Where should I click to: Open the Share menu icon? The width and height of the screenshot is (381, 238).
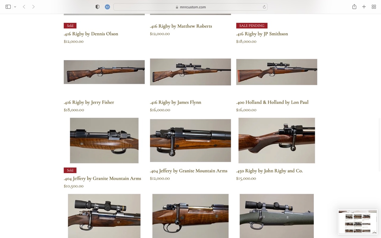[354, 7]
